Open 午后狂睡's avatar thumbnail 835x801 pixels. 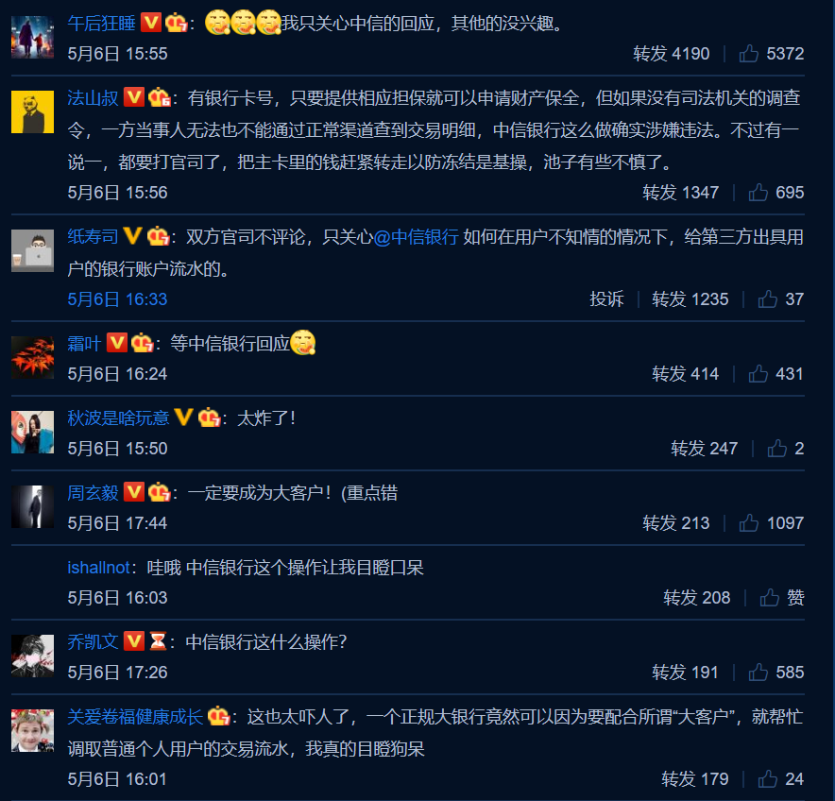coord(32,37)
